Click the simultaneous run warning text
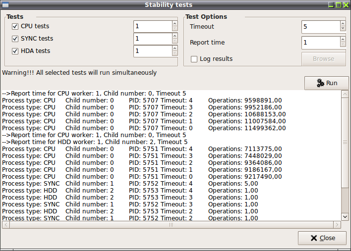351x251 pixels. pos(79,73)
